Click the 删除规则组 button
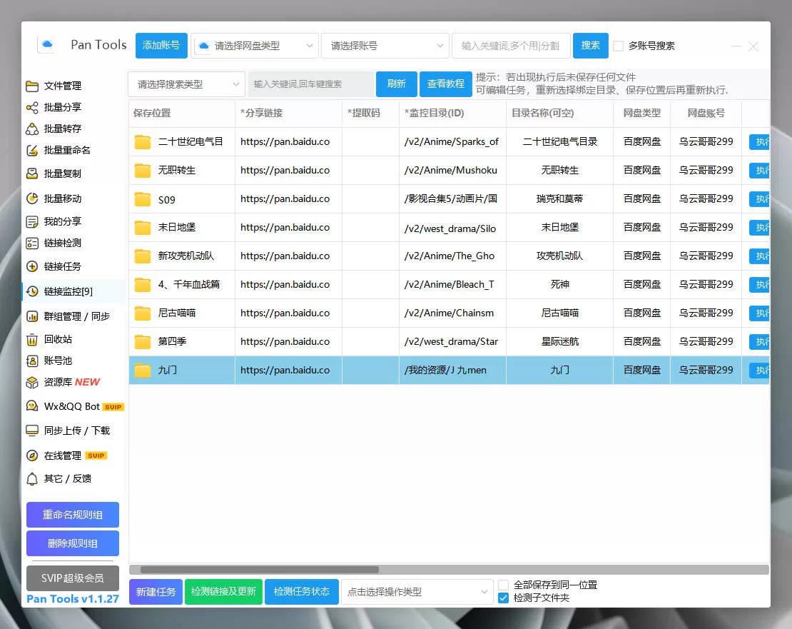Viewport: 792px width, 629px height. pyautogui.click(x=73, y=543)
